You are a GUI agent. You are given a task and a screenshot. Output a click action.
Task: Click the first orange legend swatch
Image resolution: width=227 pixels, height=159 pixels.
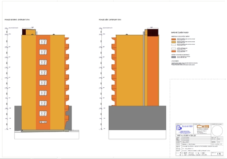point(174,39)
